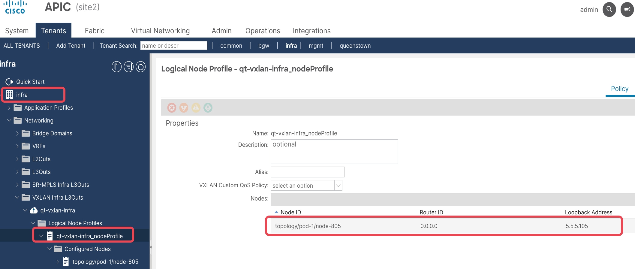Click the SR-MPLS Infra L3Outs folder icon

click(x=26, y=185)
